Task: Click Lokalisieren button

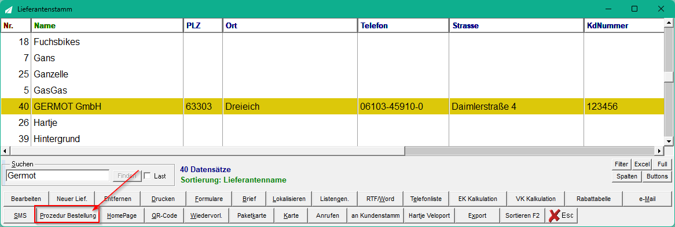Action: pos(289,199)
